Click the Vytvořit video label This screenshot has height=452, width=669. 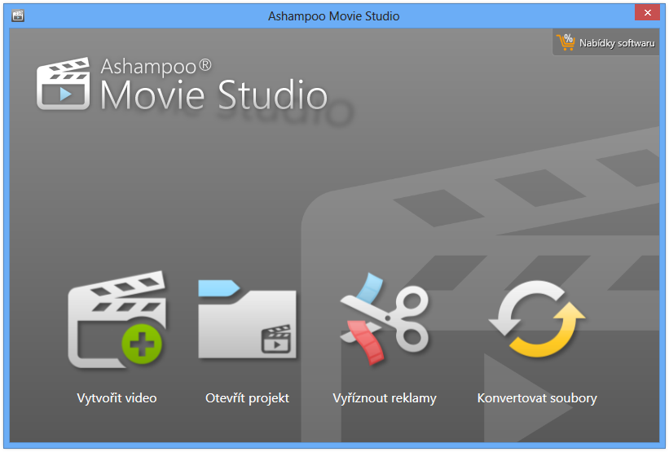point(117,398)
